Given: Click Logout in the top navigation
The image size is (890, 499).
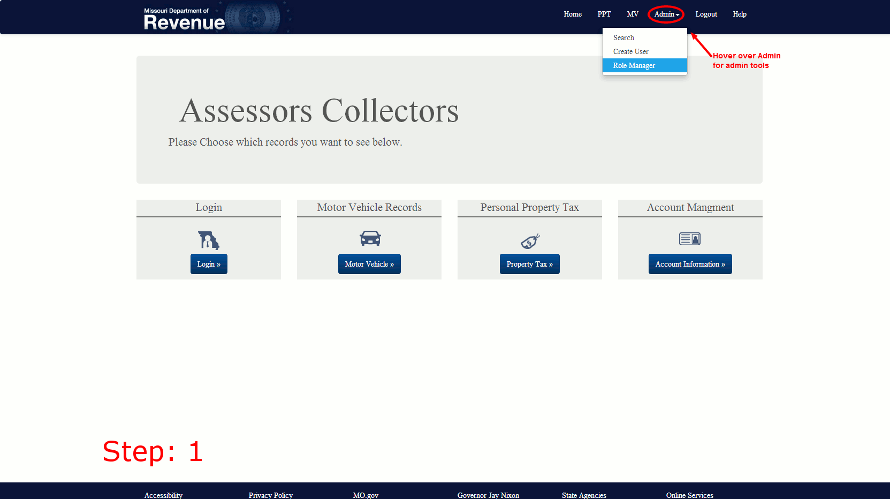Looking at the screenshot, I should [x=706, y=14].
